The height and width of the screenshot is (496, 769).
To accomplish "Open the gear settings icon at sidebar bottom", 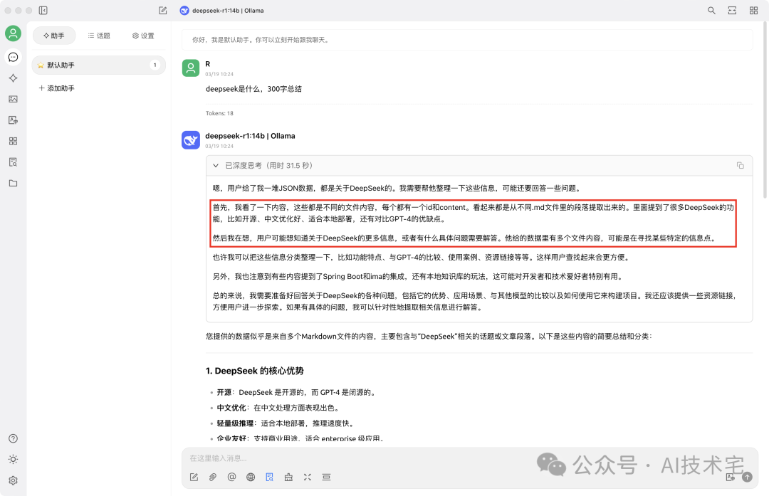I will click(x=14, y=480).
